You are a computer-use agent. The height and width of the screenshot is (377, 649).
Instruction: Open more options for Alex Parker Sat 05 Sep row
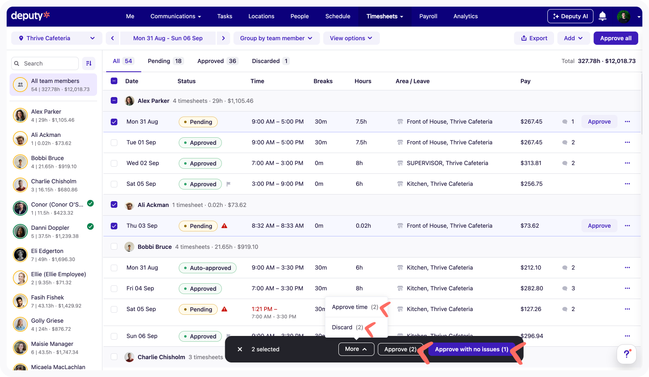coord(627,184)
